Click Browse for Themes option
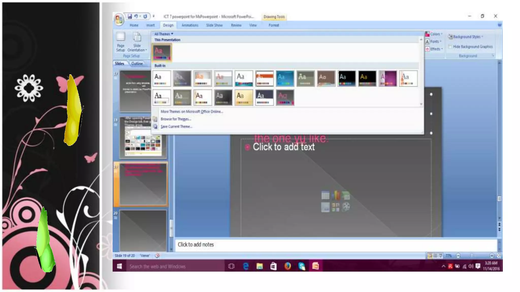This screenshot has height=292, width=520. tap(175, 119)
